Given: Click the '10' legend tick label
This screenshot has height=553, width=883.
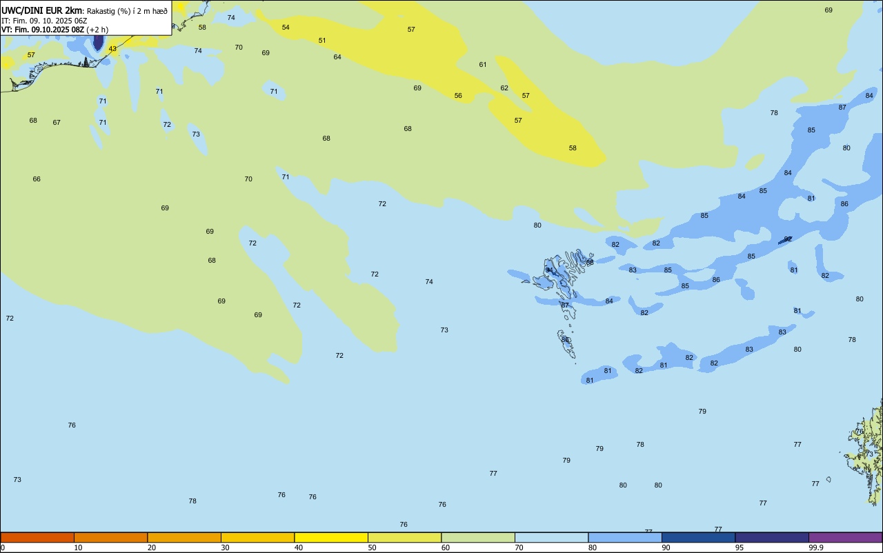Looking at the screenshot, I should [x=79, y=547].
